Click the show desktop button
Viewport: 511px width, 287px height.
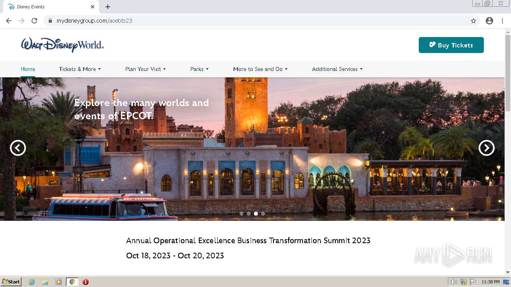coord(506,282)
